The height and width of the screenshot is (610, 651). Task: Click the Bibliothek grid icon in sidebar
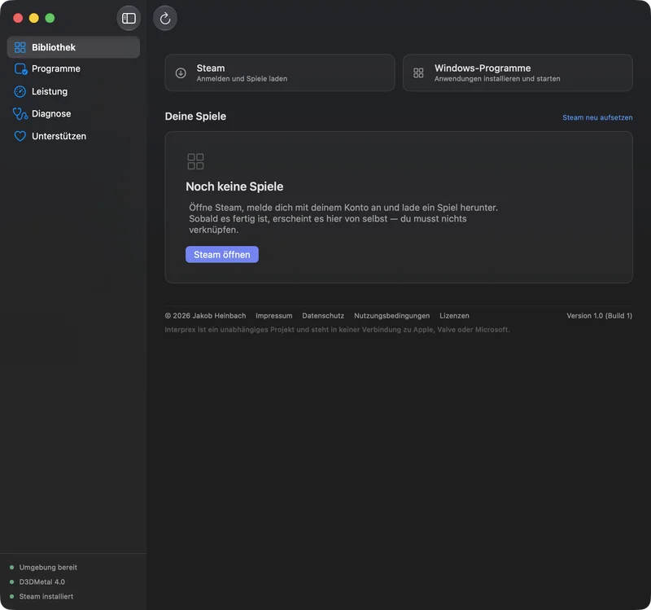(x=20, y=47)
